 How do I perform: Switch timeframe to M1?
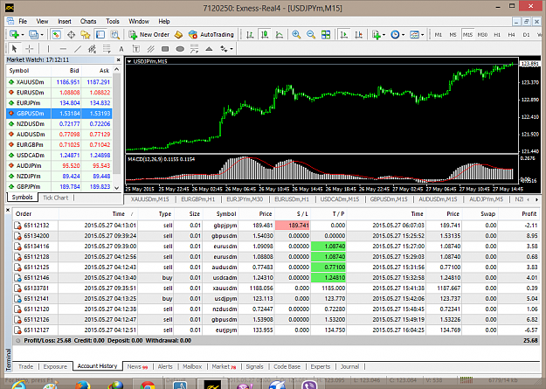coord(438,34)
